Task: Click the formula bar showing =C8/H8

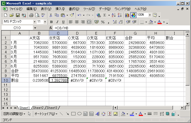Action: pos(121,28)
